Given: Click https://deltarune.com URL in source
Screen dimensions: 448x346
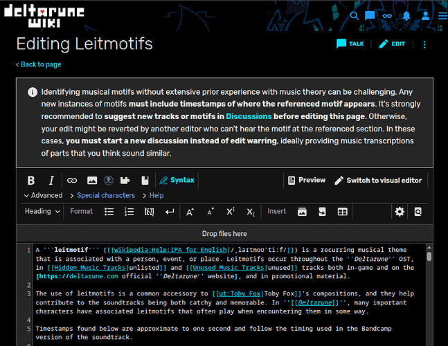Looking at the screenshot, I should tap(78, 276).
